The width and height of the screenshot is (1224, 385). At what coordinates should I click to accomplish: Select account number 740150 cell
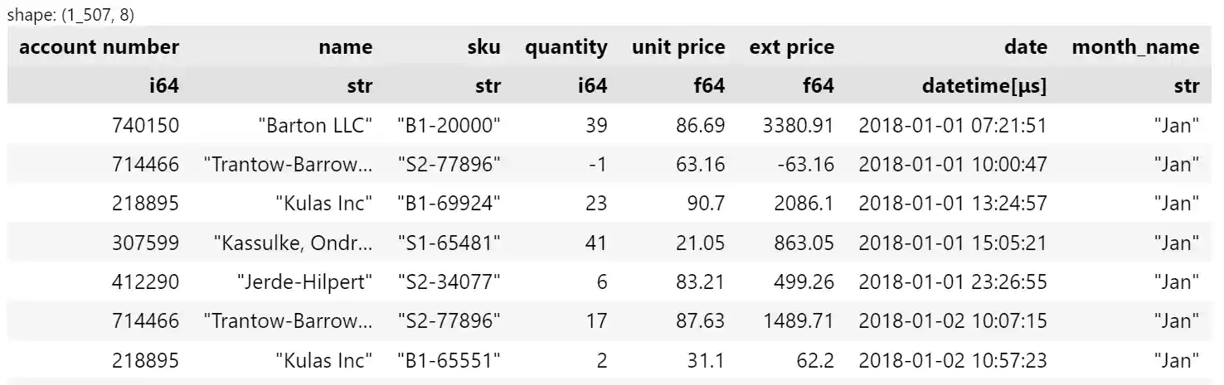coord(145,125)
